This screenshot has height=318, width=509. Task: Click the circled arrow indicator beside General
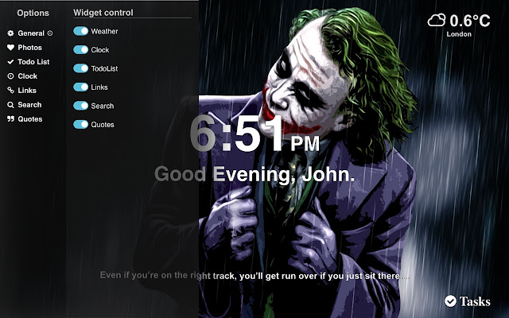50,33
